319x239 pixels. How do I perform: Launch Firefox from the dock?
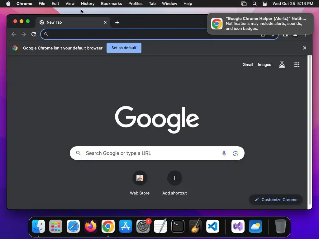[x=91, y=226]
